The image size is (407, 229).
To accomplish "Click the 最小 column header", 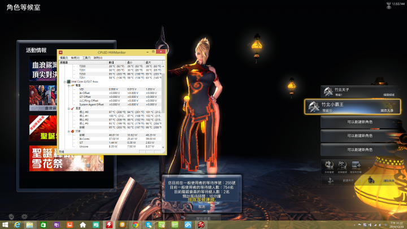I will (x=135, y=62).
